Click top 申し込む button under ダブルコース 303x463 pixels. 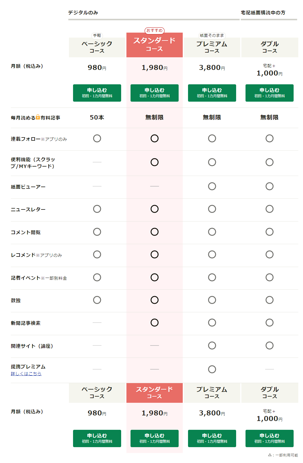click(x=270, y=93)
